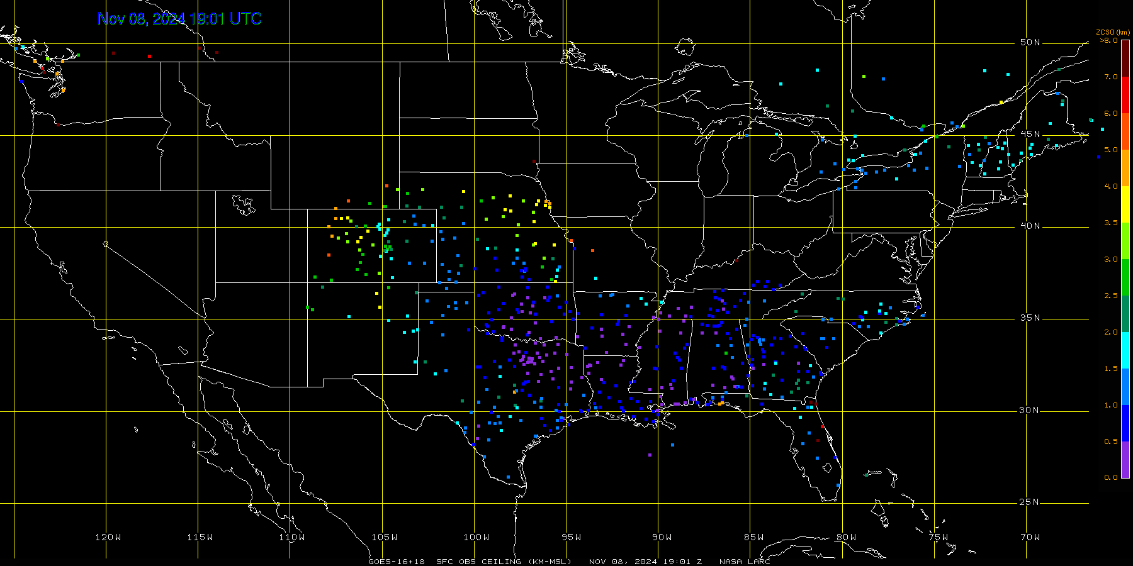The height and width of the screenshot is (566, 1133).
Task: Click the 115 W longitude label
Action: [x=200, y=537]
